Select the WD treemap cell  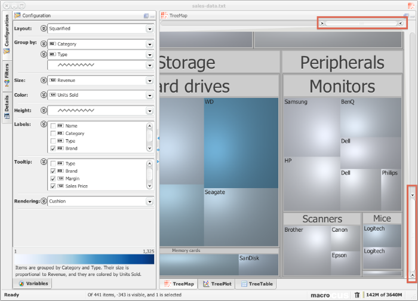pos(240,143)
